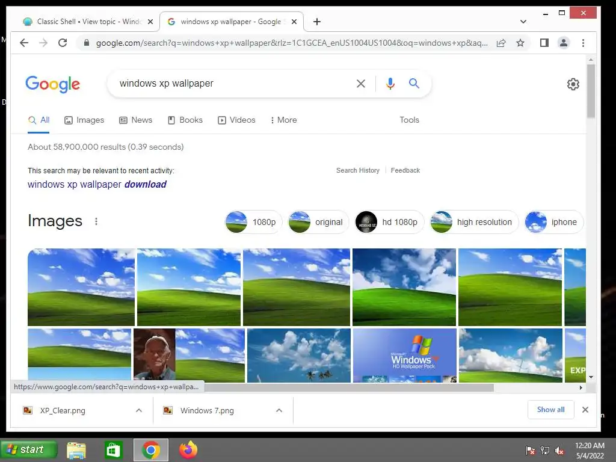Image resolution: width=616 pixels, height=462 pixels.
Task: Close the windows xp wallpaper Google tab
Action: [x=294, y=22]
